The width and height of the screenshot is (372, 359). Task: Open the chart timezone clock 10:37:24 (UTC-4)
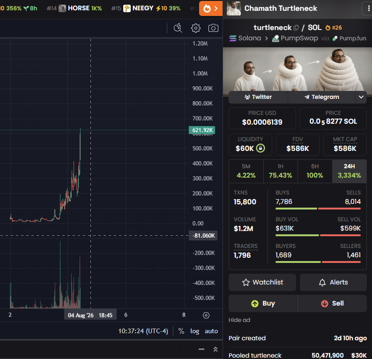coord(143,331)
